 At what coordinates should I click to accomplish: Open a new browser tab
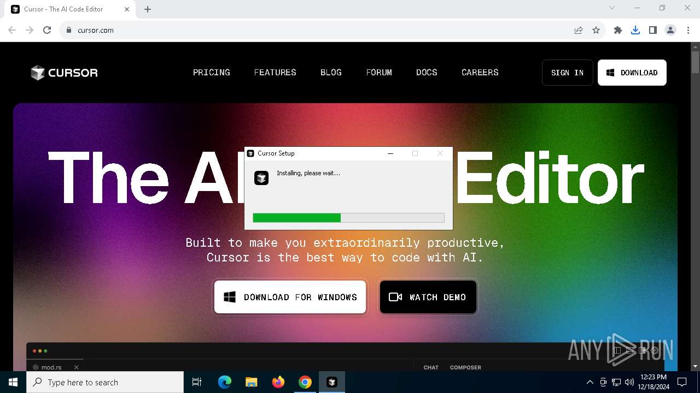coord(148,9)
